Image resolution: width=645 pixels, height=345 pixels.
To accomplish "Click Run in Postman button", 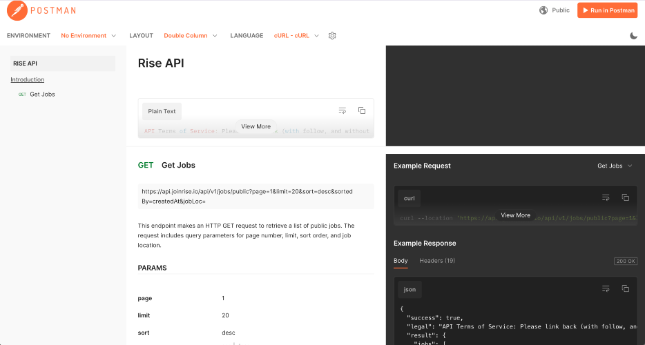I will pos(607,10).
